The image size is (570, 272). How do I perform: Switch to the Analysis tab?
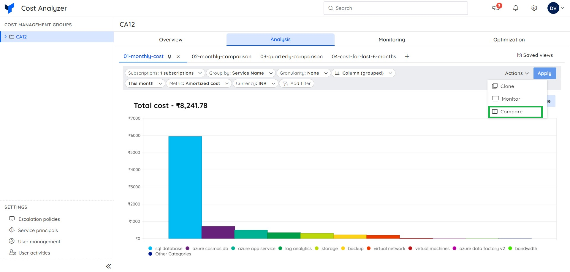pyautogui.click(x=280, y=39)
